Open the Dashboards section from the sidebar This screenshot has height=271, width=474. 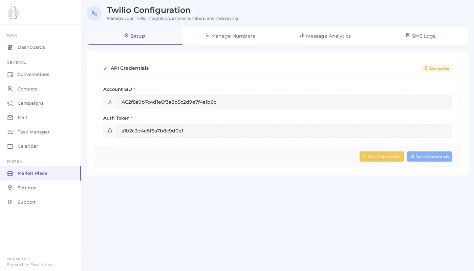pyautogui.click(x=31, y=47)
